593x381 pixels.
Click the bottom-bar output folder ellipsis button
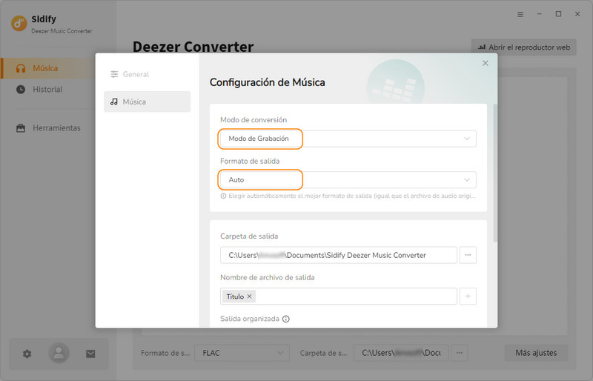tap(460, 353)
